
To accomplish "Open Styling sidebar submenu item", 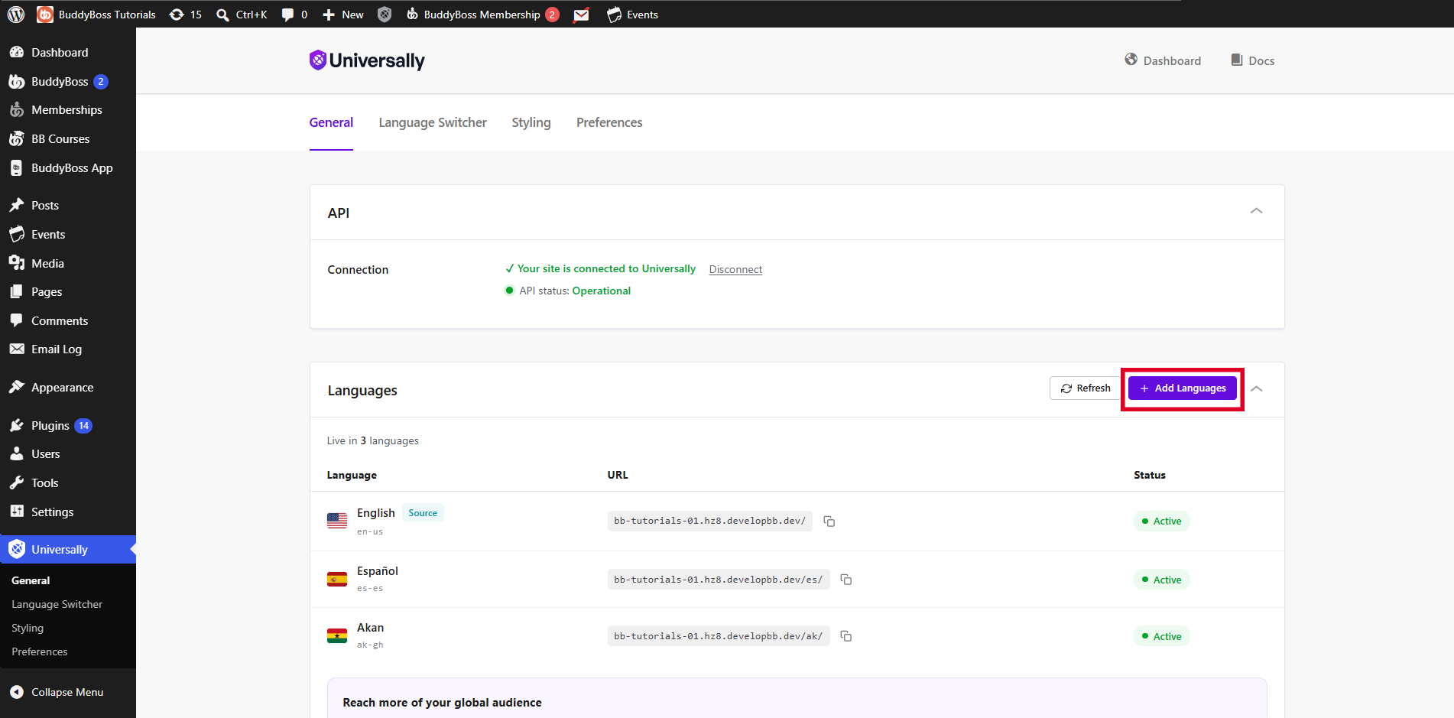I will (x=28, y=628).
